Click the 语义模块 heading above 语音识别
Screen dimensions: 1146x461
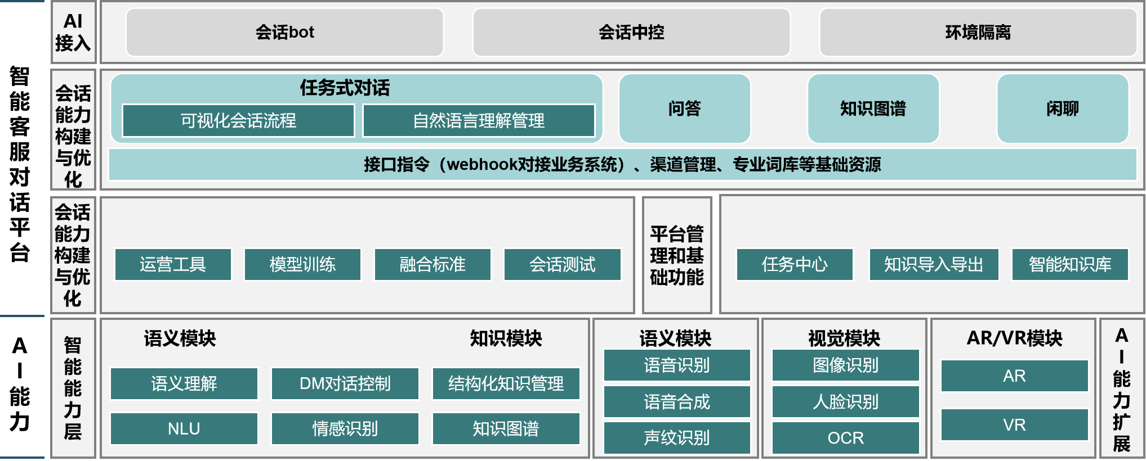tap(675, 338)
